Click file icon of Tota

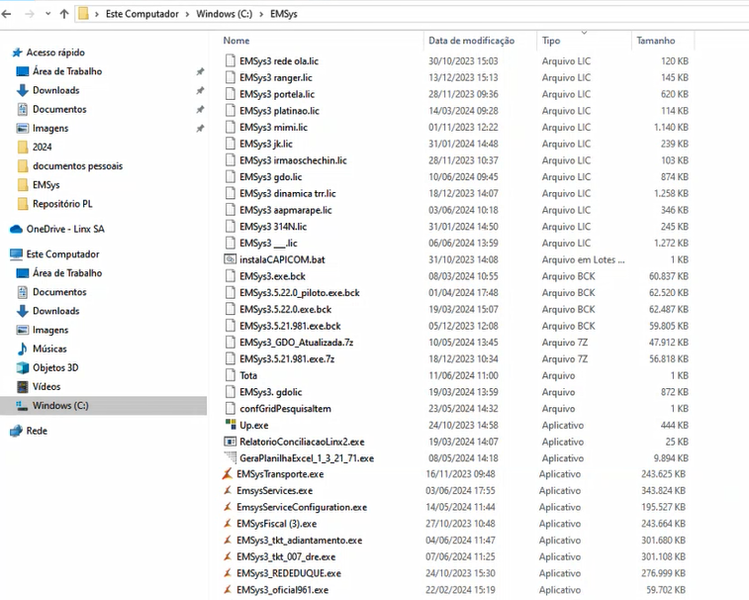[231, 375]
